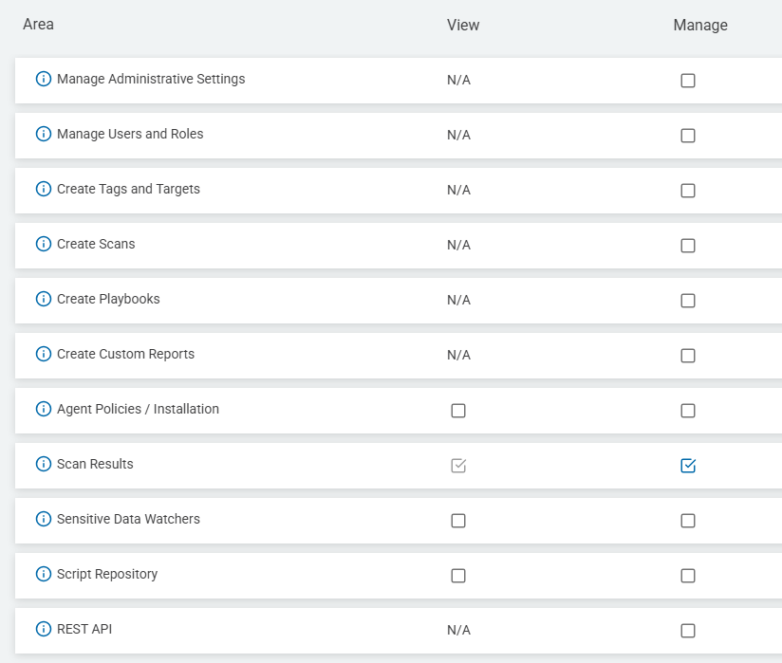The height and width of the screenshot is (663, 782).
Task: Enable Manage checkbox for Manage Administrative Settings
Action: (x=688, y=81)
